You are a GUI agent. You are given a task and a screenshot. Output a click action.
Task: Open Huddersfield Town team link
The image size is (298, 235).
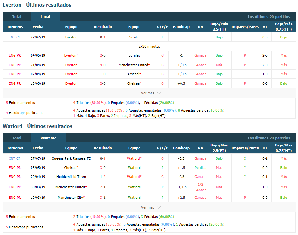[71, 177]
